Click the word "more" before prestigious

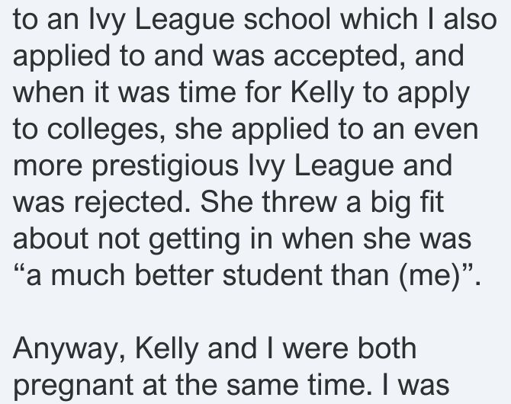coord(48,166)
